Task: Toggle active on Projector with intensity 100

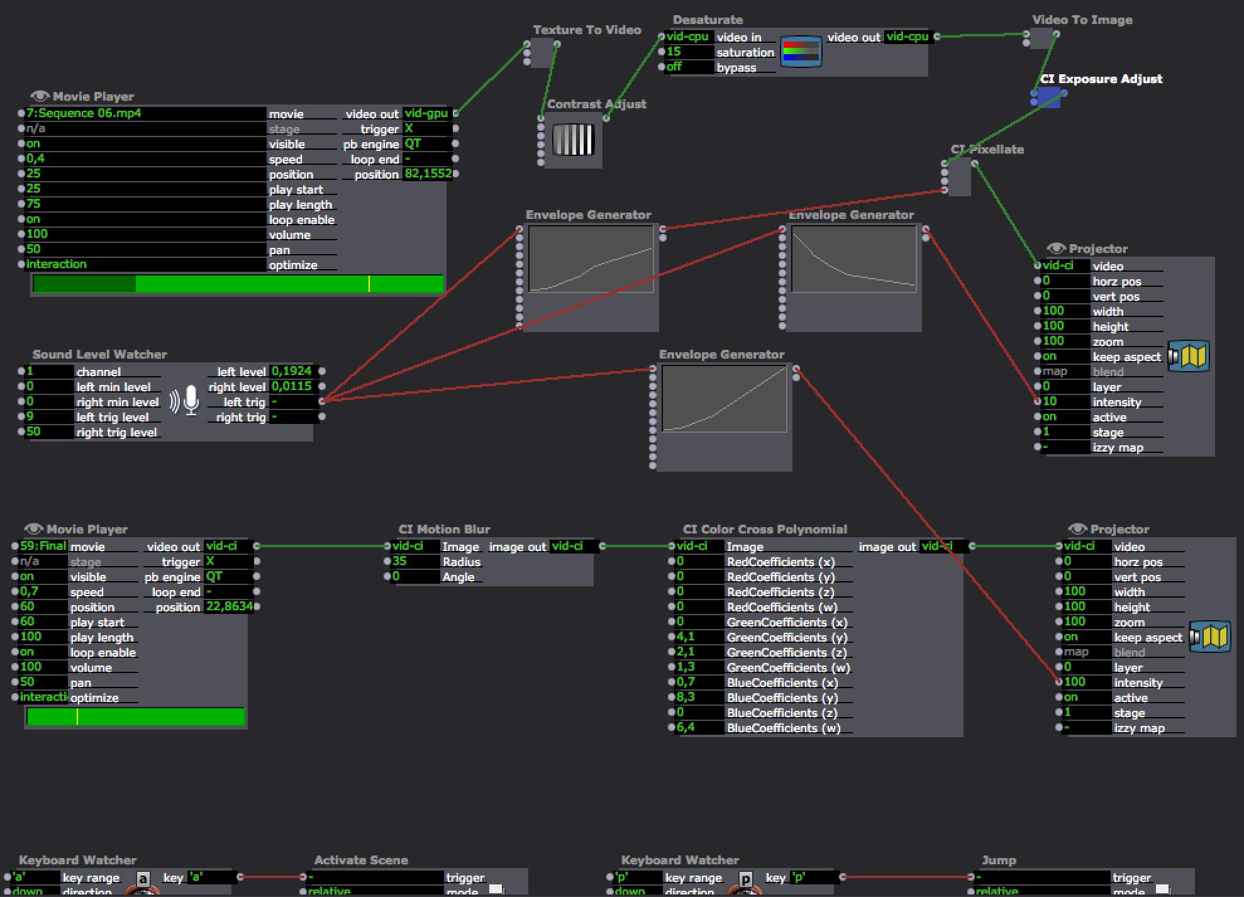Action: 1087,697
